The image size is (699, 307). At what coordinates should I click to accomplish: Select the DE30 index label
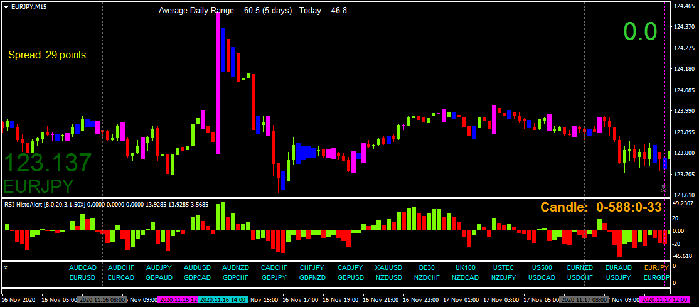pyautogui.click(x=427, y=268)
